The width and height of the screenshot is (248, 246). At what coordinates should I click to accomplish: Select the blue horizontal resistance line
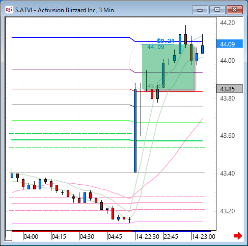[107, 39]
